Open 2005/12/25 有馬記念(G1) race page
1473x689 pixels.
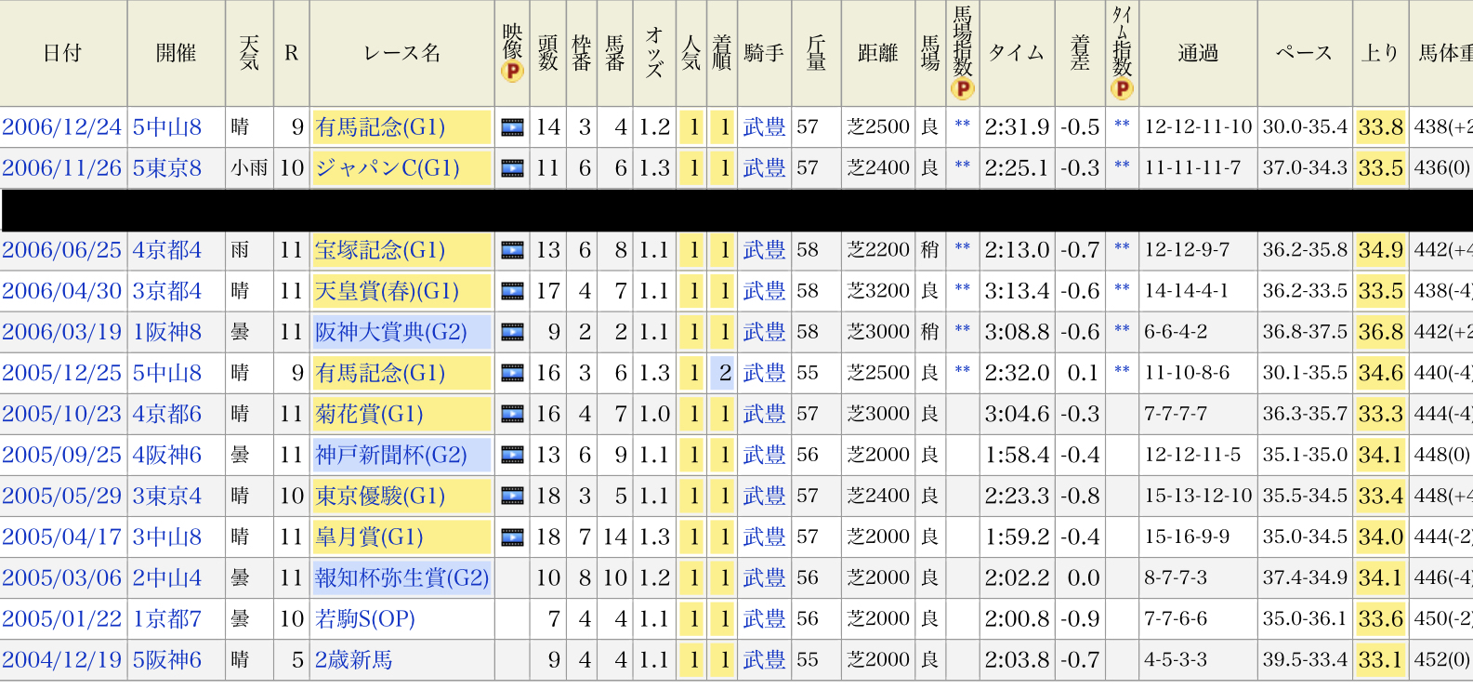coord(380,373)
